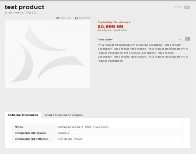
Task: Click the Genesis compatible figure value
Action: click(x=63, y=133)
